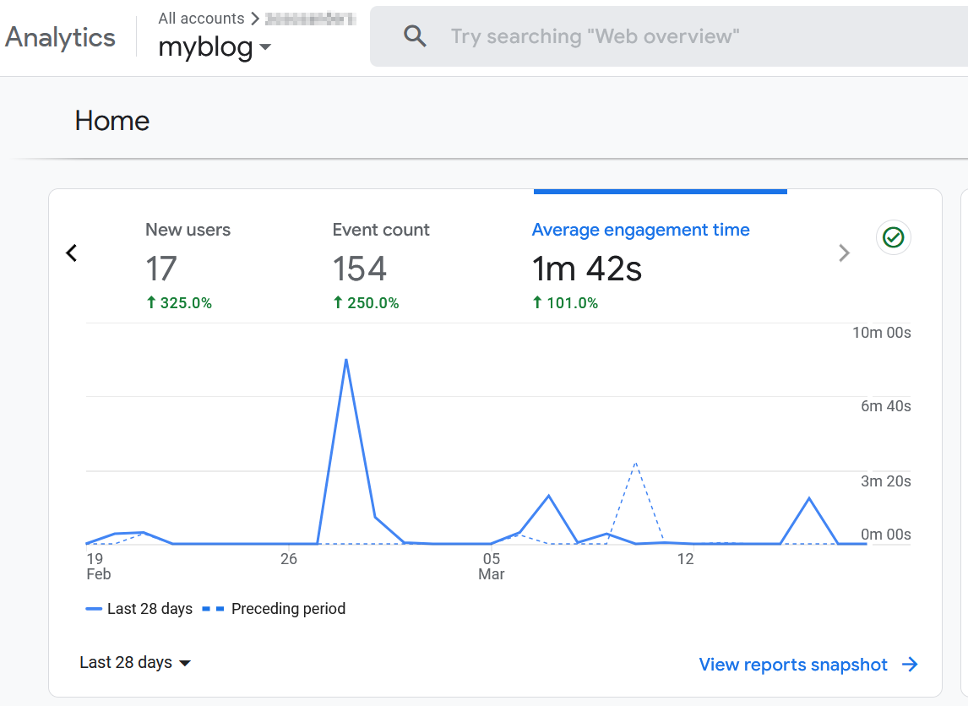968x706 pixels.
Task: Open View reports snapshot
Action: coord(792,665)
